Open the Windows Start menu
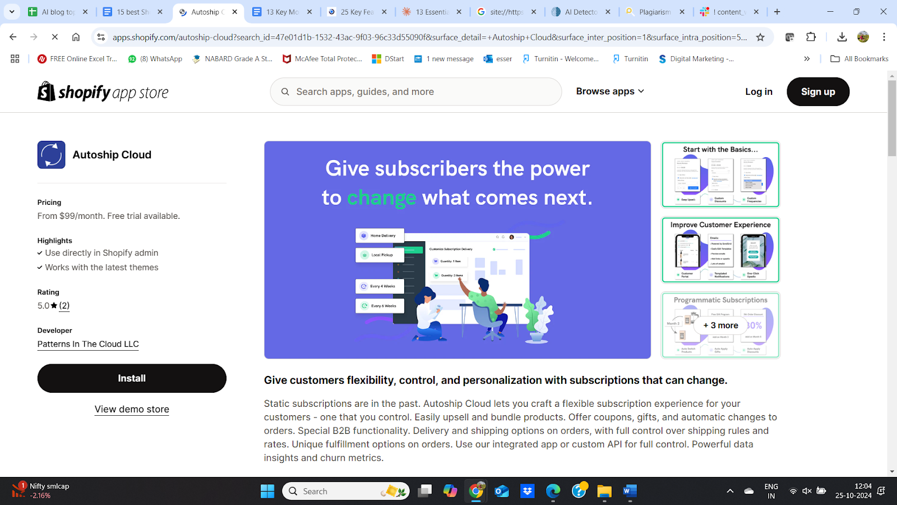Screen dimensions: 897x505 [267, 491]
